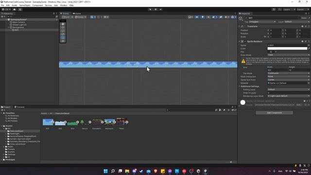The width and height of the screenshot is (311, 175).
Task: Click the Pause button in the top toolbar
Action: [155, 9]
